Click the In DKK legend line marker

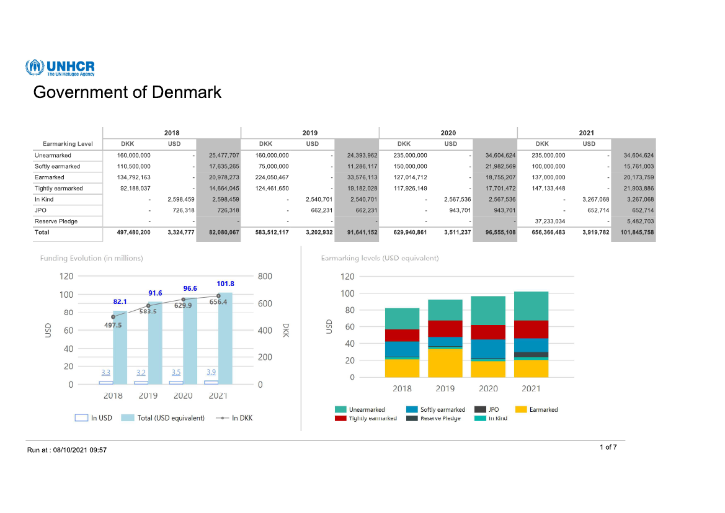click(x=223, y=417)
